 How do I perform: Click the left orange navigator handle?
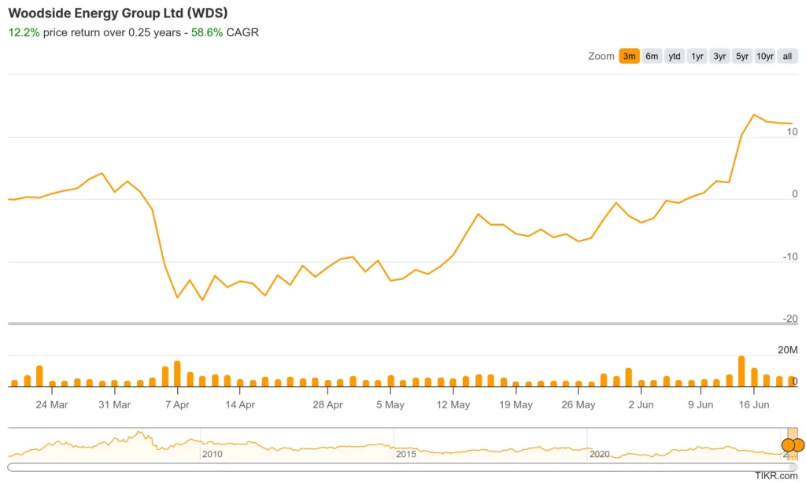[788, 444]
